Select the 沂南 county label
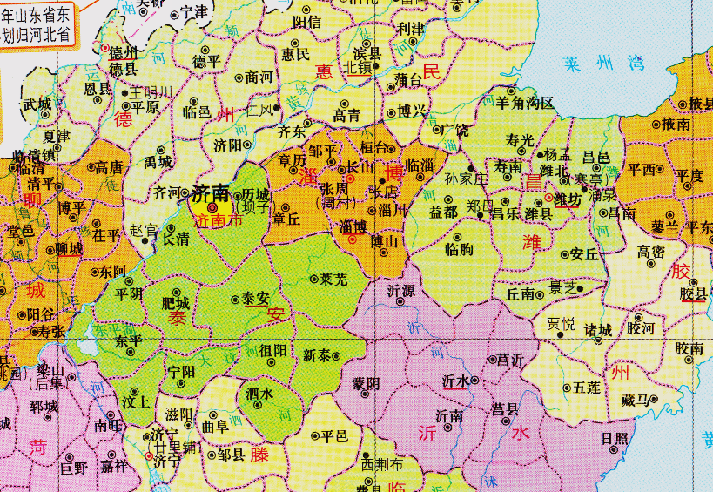This screenshot has height=492, width=713. (x=450, y=415)
